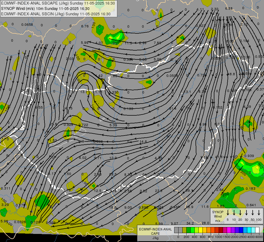Click the map value 23.6
The image size is (264, 242).
point(159,191)
